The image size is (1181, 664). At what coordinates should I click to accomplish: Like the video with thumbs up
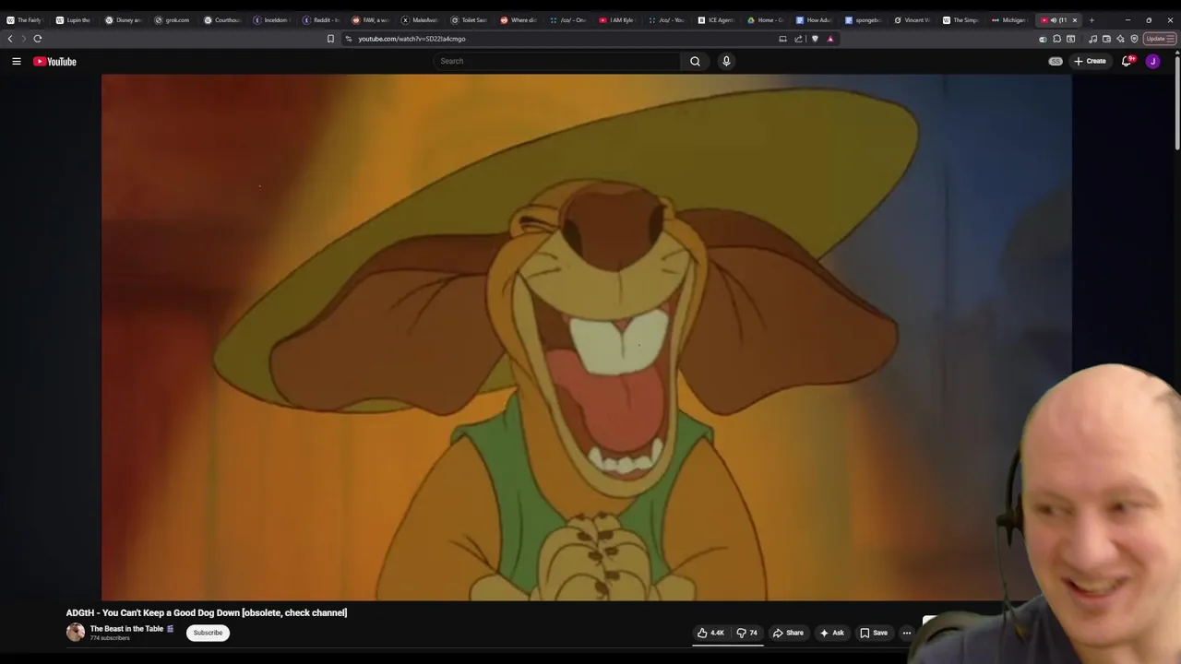click(x=710, y=633)
